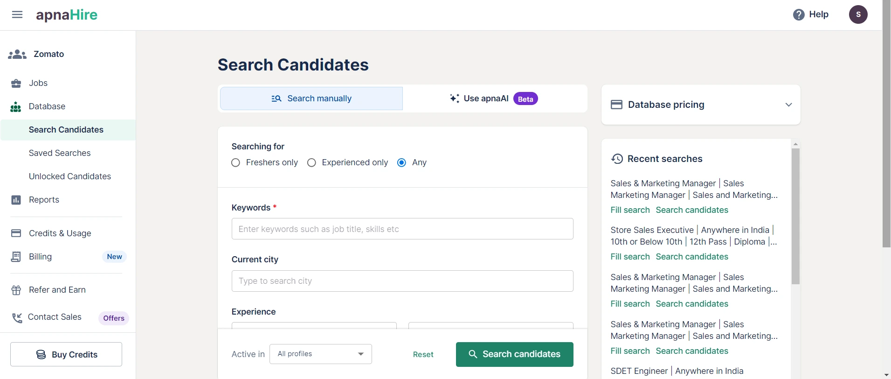The width and height of the screenshot is (891, 379).
Task: Click the Billing receipt icon
Action: [x=16, y=257]
